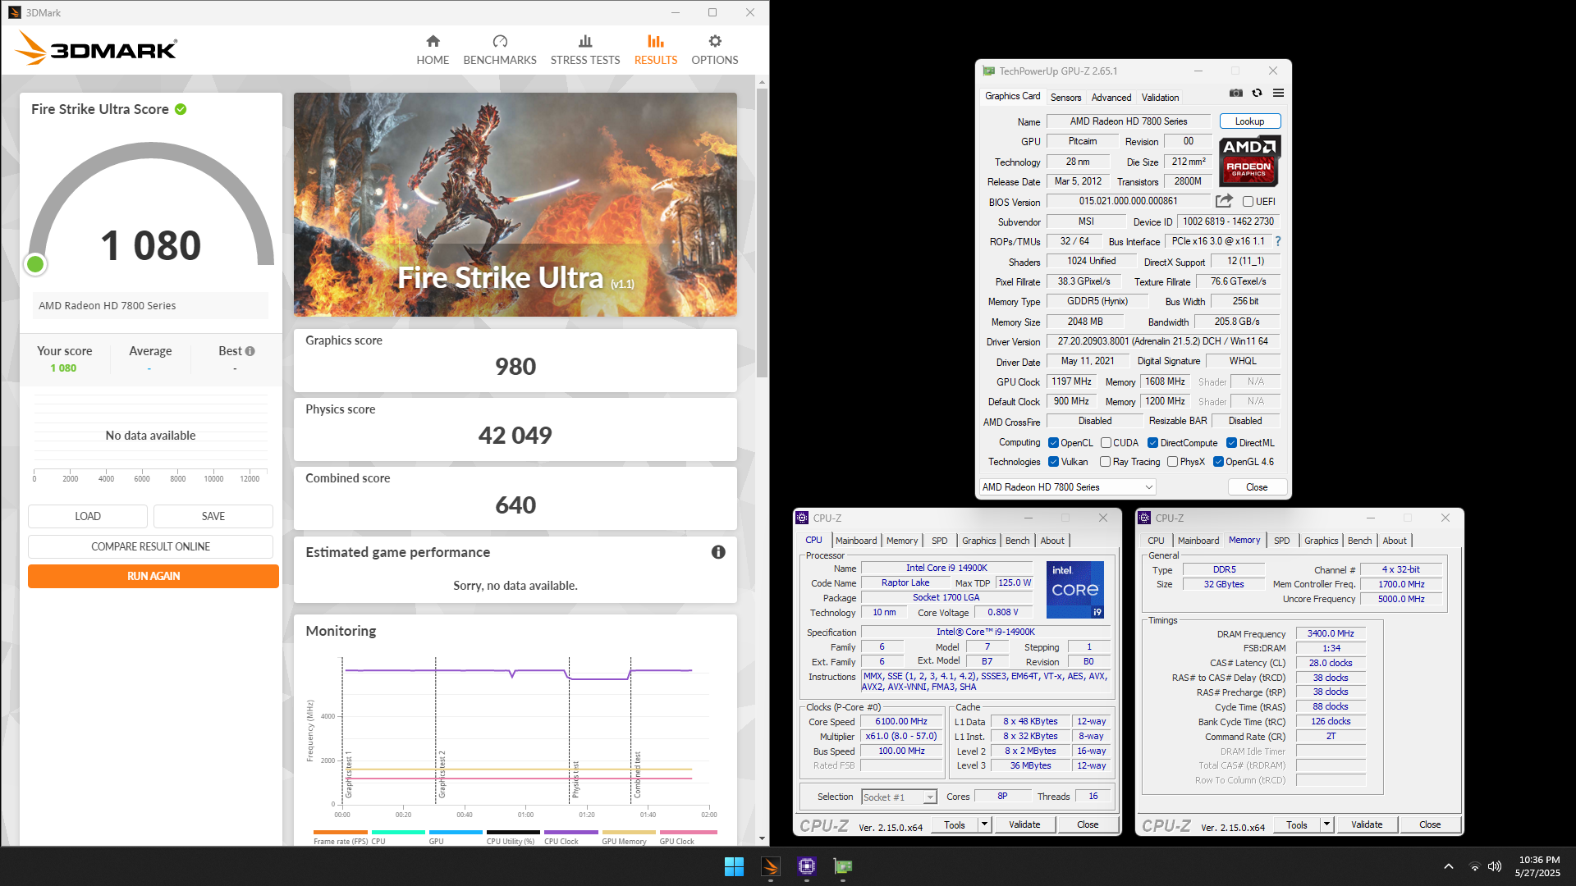
Task: Toggle the DirectCompute checkbox in GPU-Z
Action: (x=1152, y=443)
